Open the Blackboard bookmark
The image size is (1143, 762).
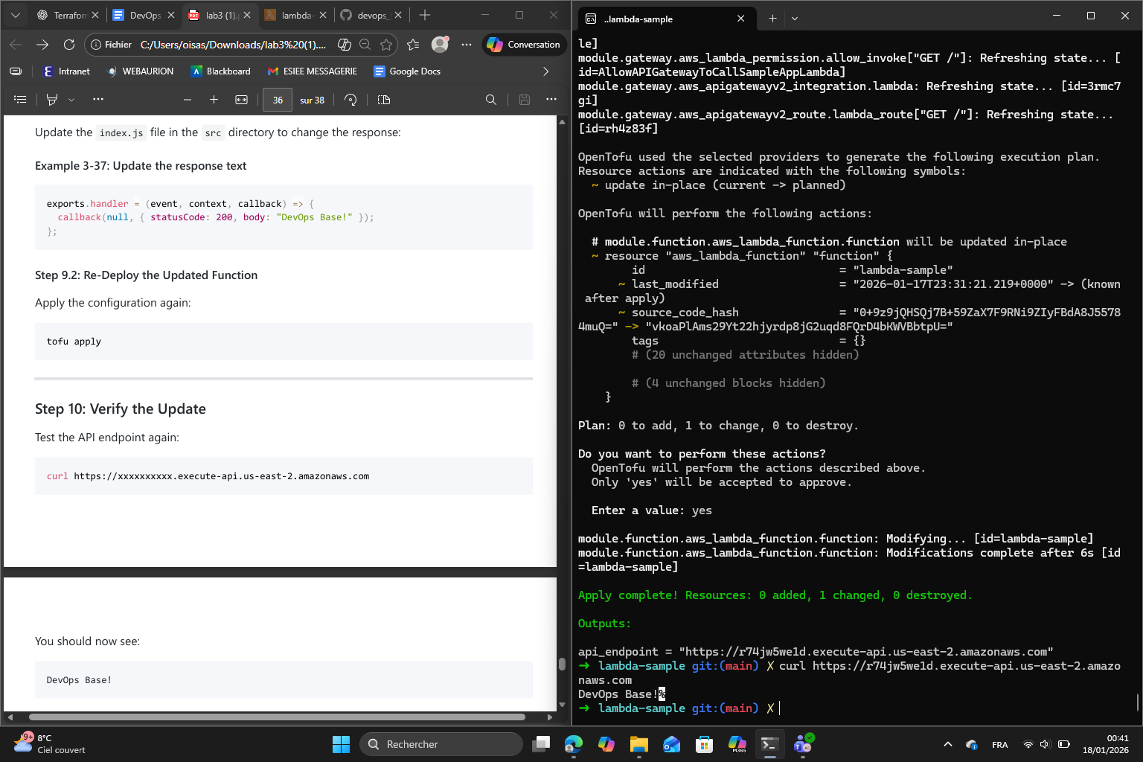[220, 71]
